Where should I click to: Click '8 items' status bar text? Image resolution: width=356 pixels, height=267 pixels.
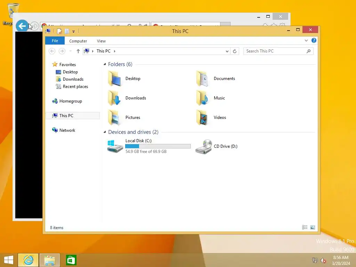tap(57, 228)
